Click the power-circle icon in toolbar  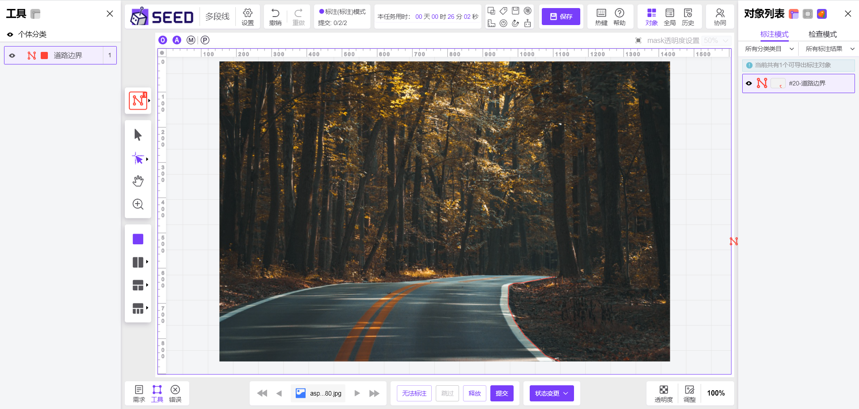[x=503, y=23]
